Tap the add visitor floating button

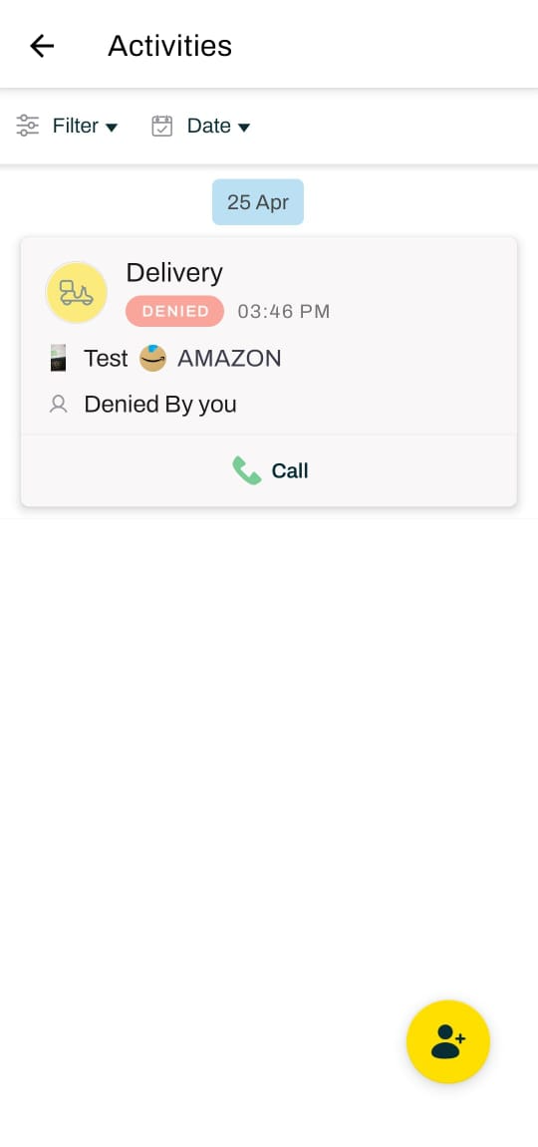coord(447,1041)
